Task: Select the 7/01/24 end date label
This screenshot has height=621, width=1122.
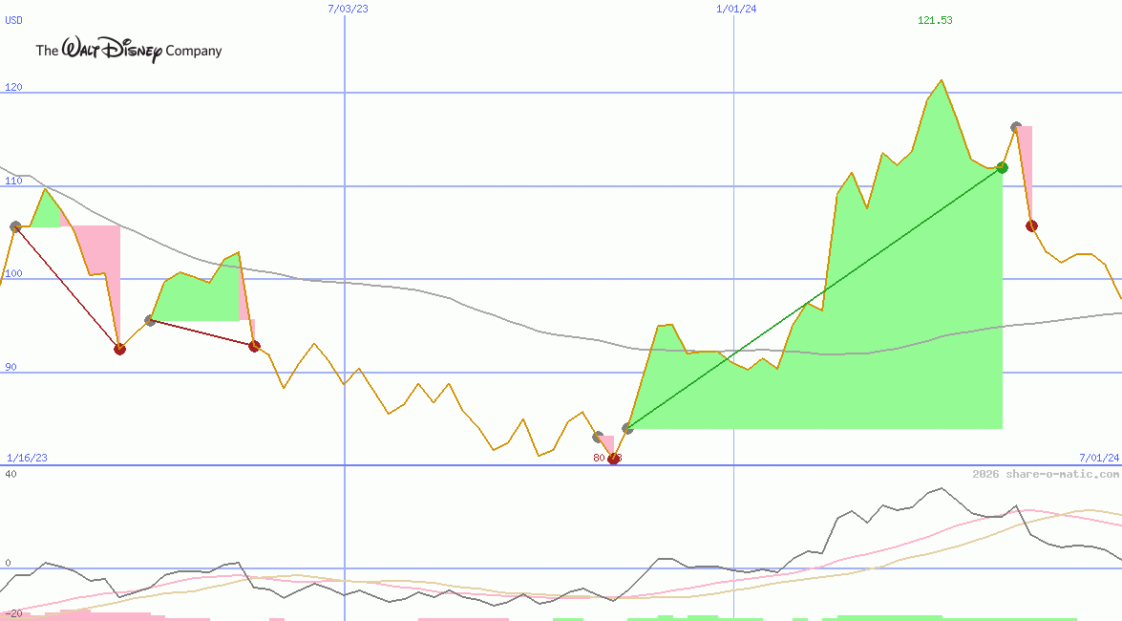Action: [1098, 458]
